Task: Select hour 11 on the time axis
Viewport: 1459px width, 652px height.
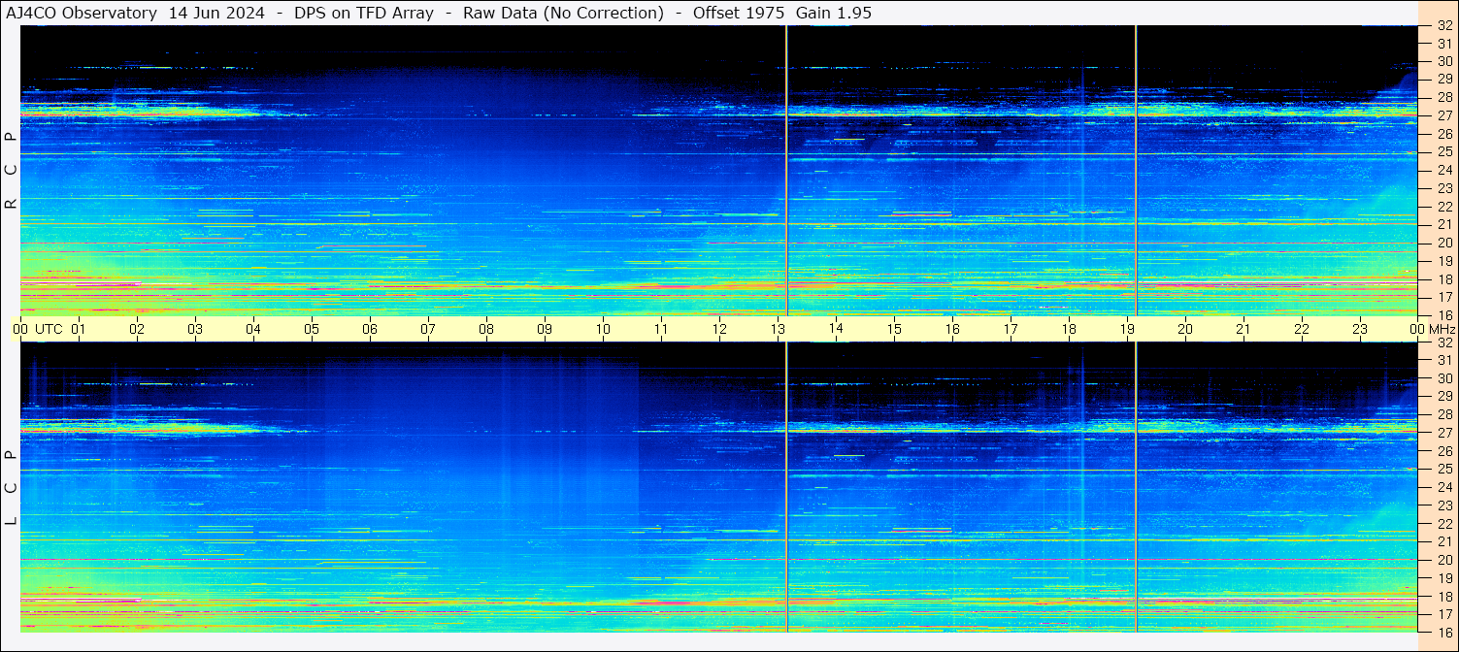Action: (x=661, y=329)
